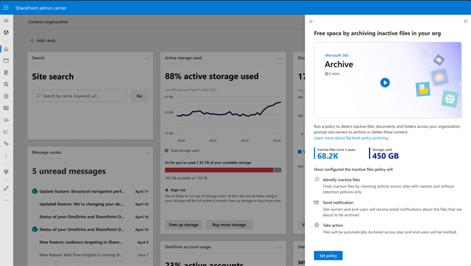Open 'New feature: Mail Flow Insights' message

pos(90,254)
